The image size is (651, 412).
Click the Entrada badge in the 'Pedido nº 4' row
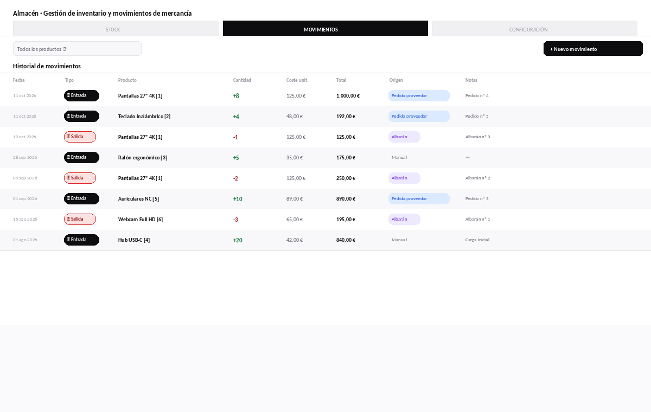click(x=81, y=95)
